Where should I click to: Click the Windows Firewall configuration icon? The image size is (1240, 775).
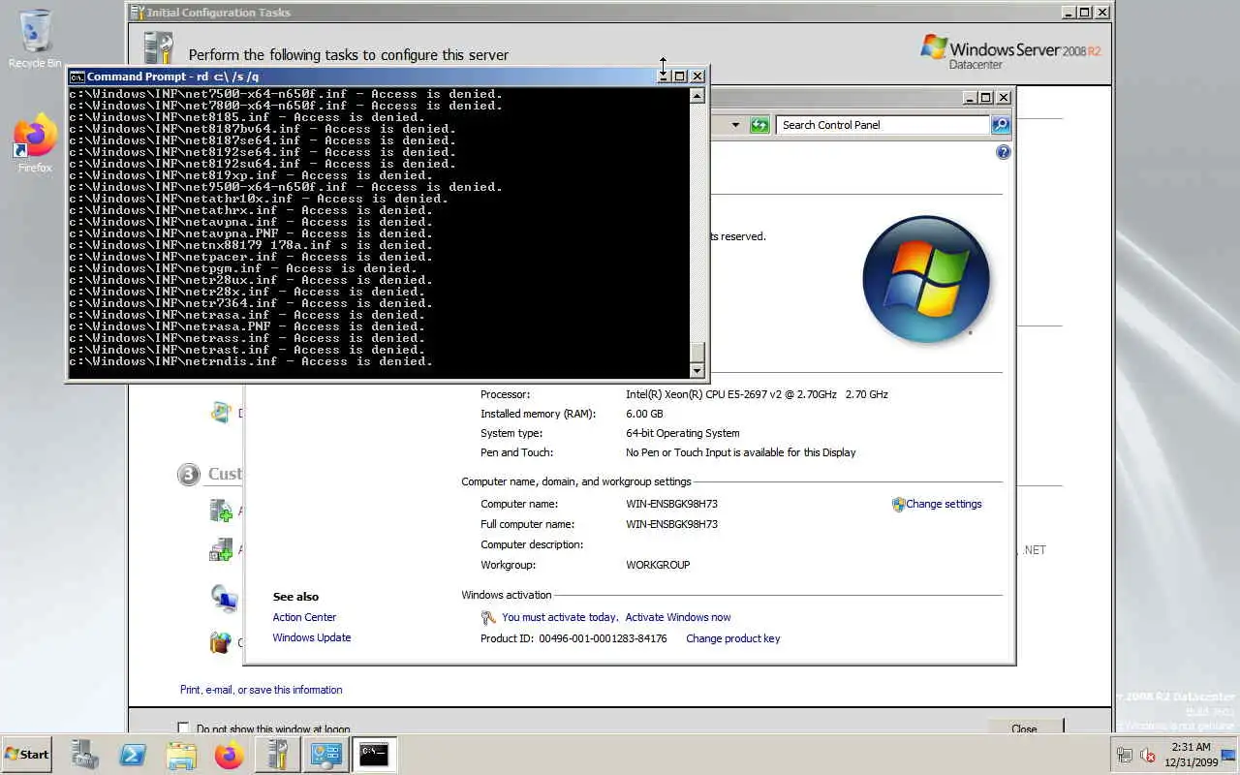(x=222, y=641)
